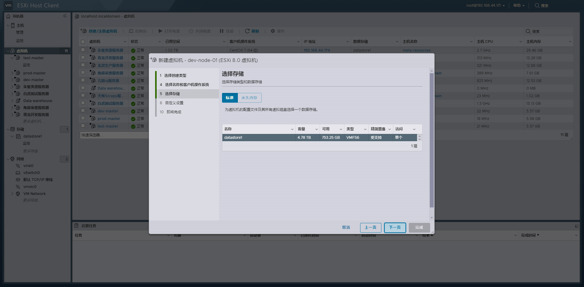Click the vm logo in header
The image size is (584, 287).
8,5
